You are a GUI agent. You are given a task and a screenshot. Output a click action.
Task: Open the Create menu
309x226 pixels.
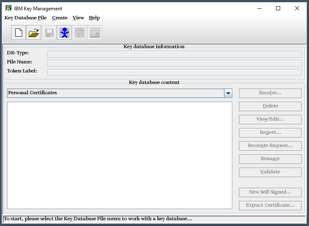pyautogui.click(x=60, y=18)
